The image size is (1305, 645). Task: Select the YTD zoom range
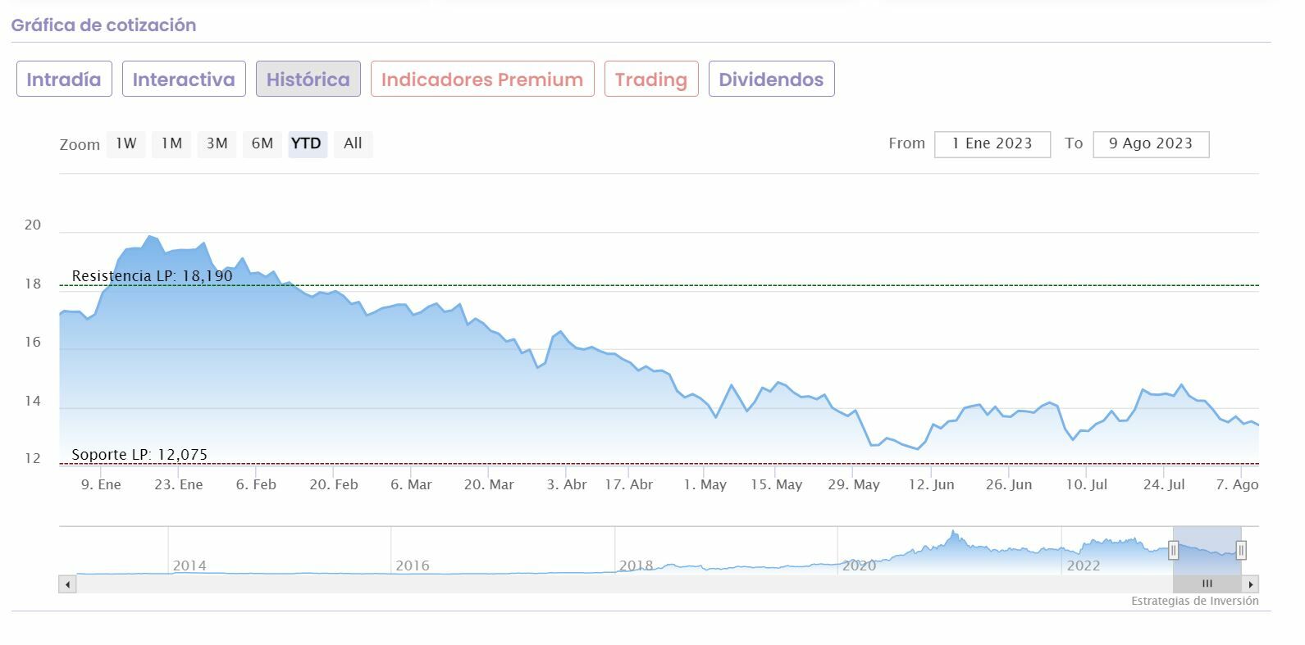tap(307, 144)
